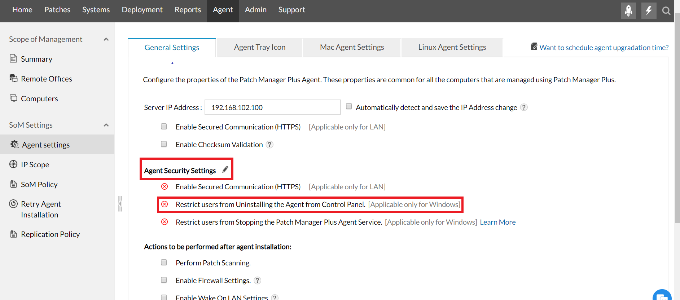Click the search magnifier icon
The image size is (680, 300).
click(666, 11)
